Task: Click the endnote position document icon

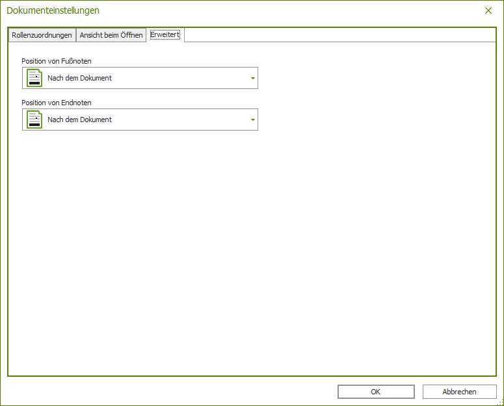Action: click(34, 120)
